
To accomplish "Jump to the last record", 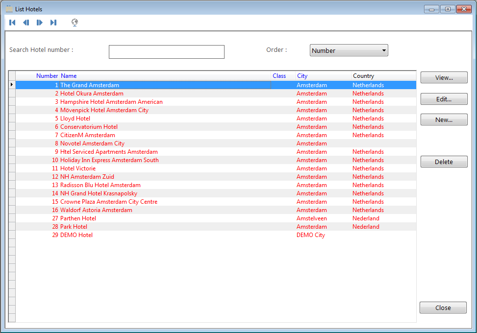I will [53, 23].
